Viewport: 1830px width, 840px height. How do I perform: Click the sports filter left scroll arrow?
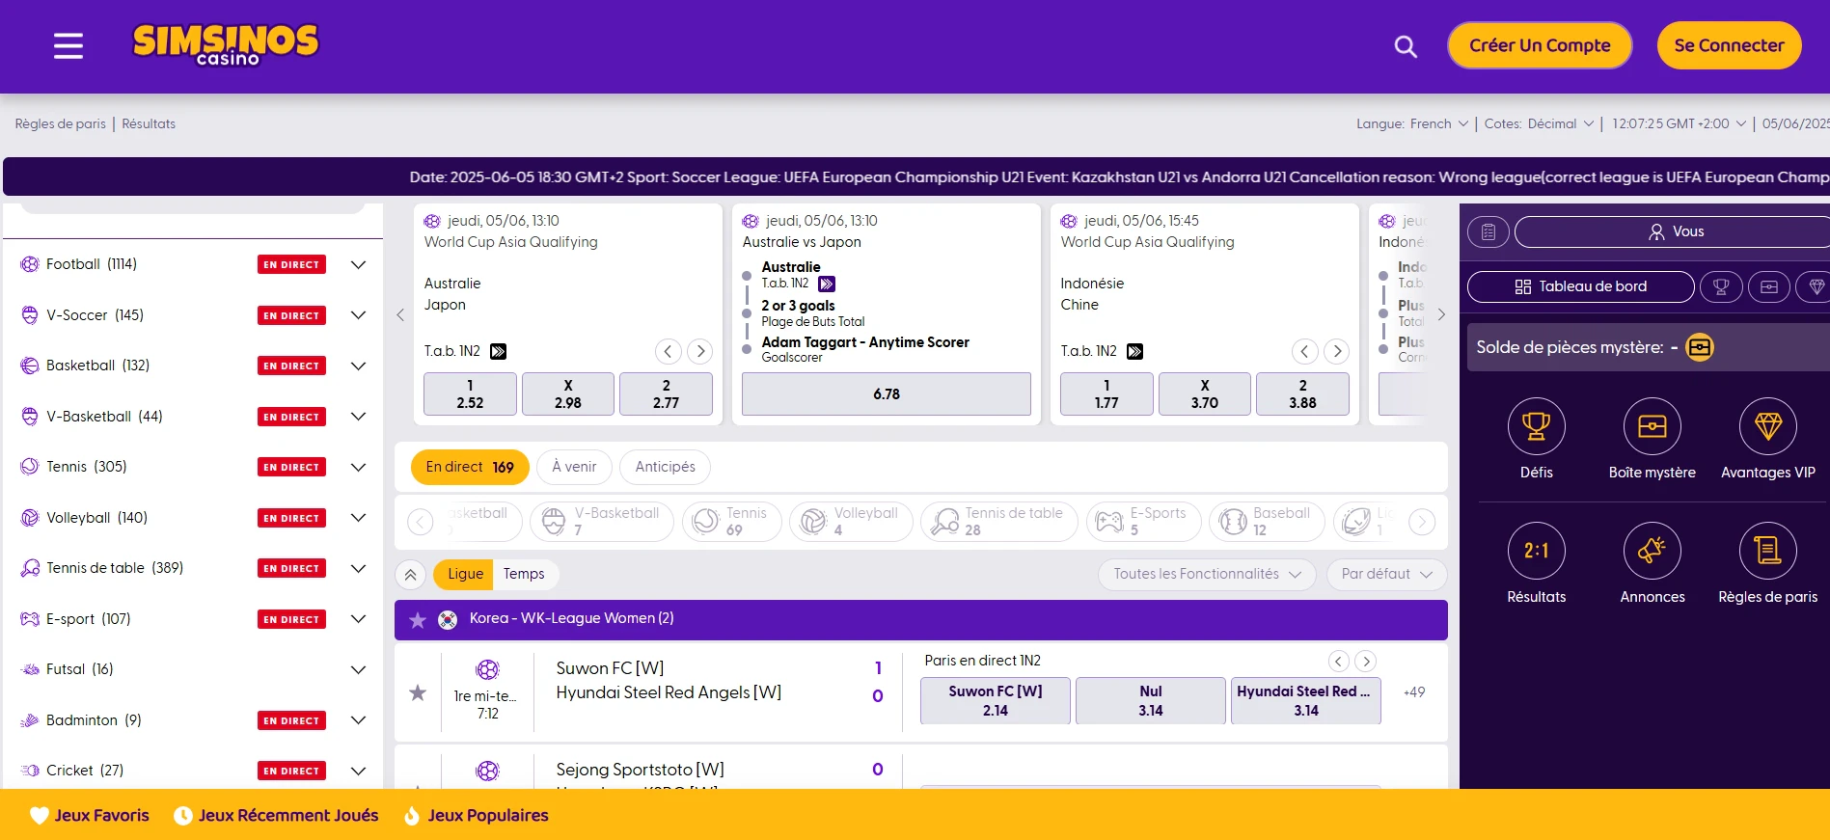421,522
